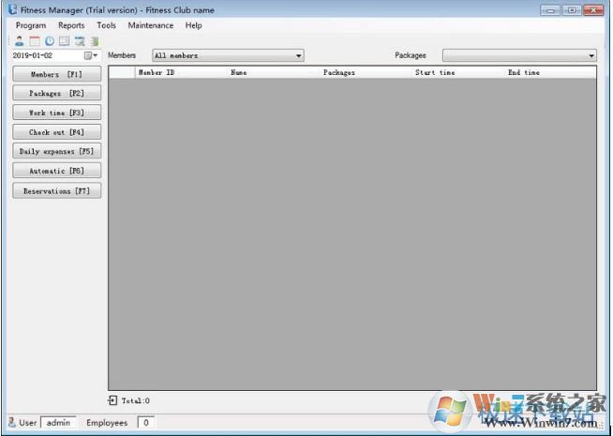Click the blue clock toolbar icon
Screen dimensions: 613x436
[50, 41]
